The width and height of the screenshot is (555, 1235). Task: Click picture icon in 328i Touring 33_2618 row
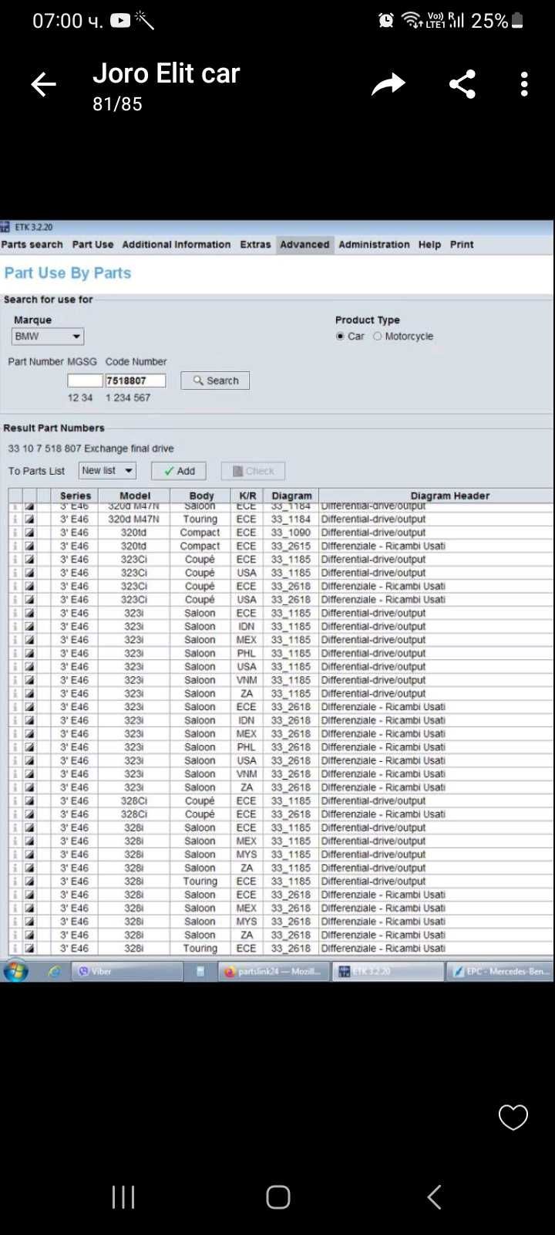29,949
